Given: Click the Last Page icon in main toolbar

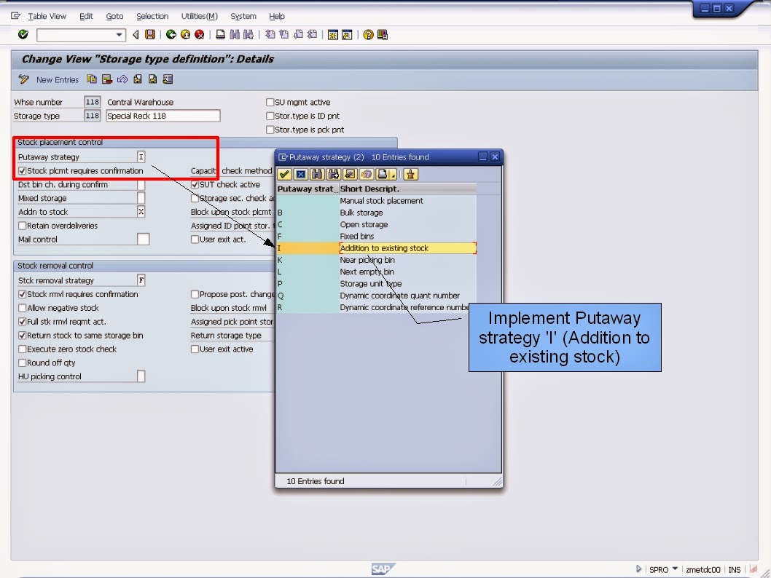Looking at the screenshot, I should point(312,34).
